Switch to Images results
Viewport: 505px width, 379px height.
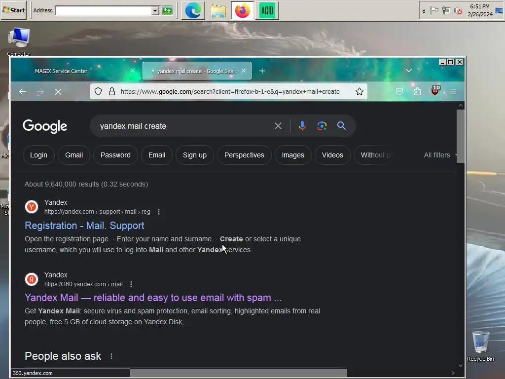click(293, 155)
